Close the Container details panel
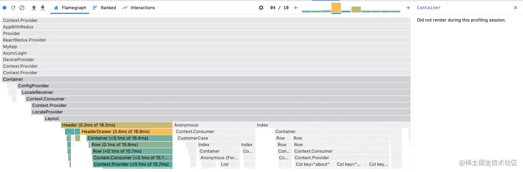This screenshot has height=172, width=523. (515, 8)
